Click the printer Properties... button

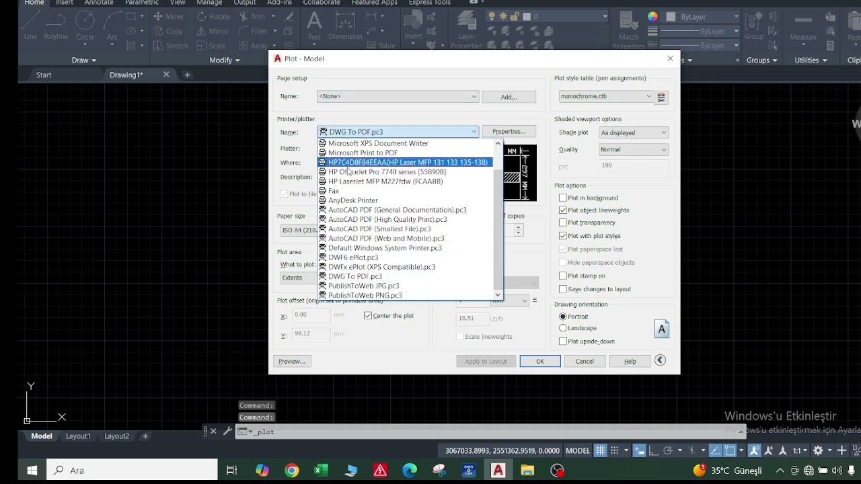point(509,132)
